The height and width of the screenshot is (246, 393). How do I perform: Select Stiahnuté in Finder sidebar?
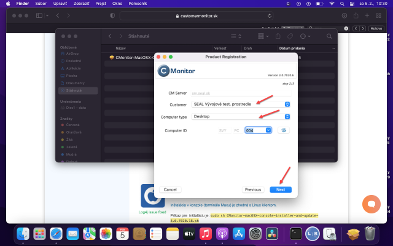point(78,90)
